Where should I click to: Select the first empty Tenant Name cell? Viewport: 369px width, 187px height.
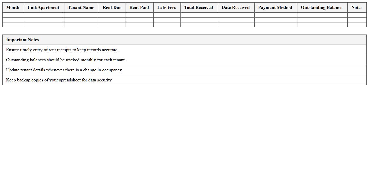[x=81, y=15]
